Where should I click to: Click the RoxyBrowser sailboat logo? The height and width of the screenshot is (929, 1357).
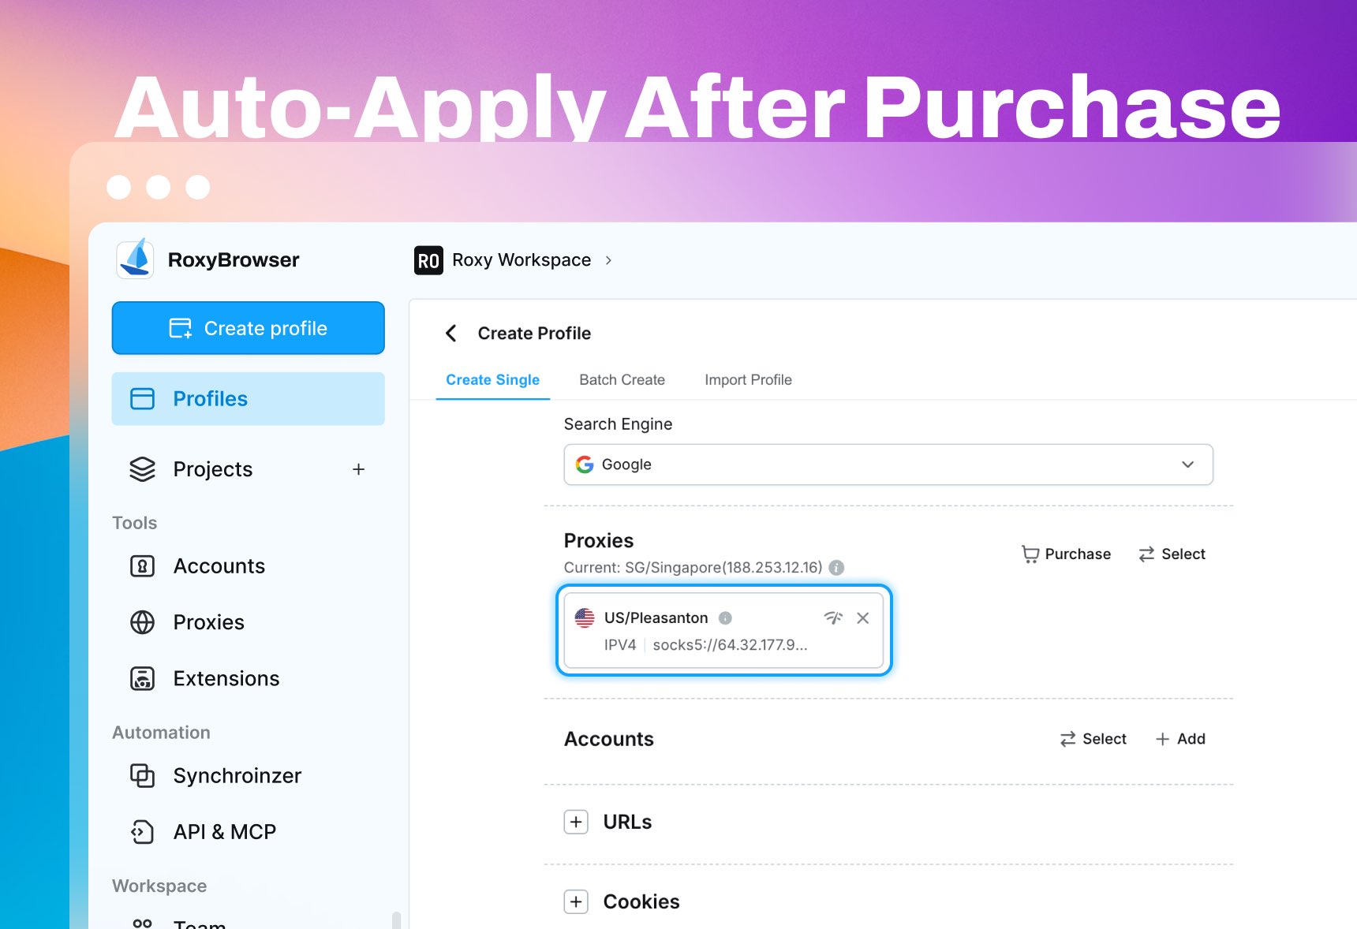coord(135,259)
